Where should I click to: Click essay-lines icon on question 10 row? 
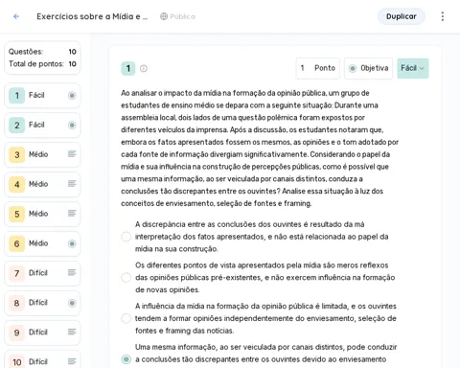[x=72, y=361]
